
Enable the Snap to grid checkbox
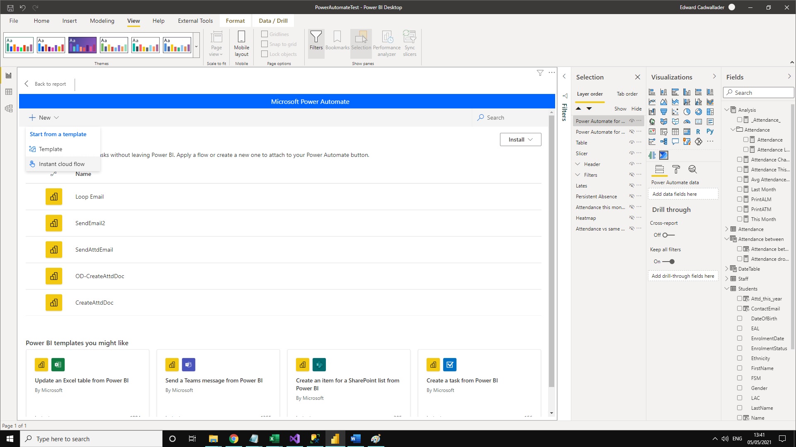point(265,44)
